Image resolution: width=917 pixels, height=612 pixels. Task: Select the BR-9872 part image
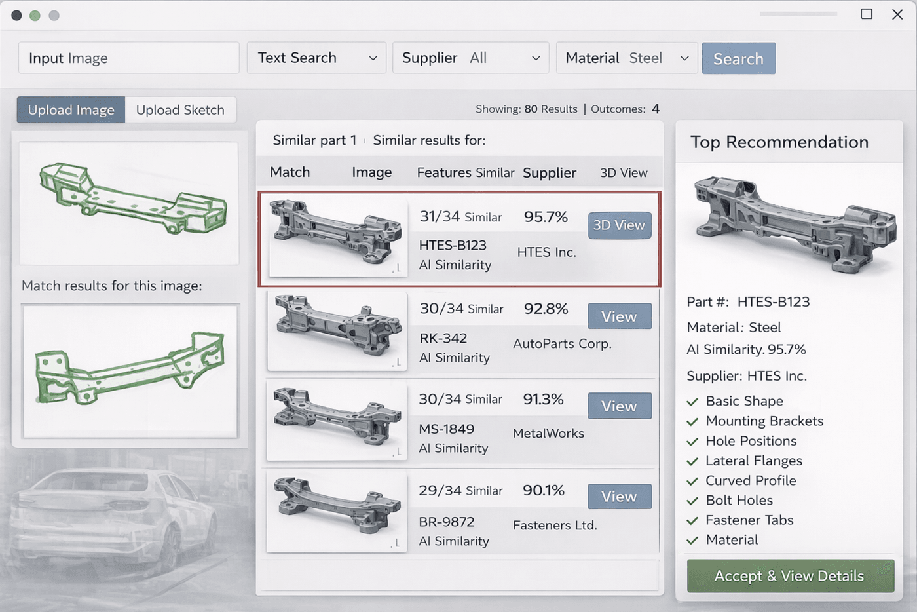tap(338, 512)
